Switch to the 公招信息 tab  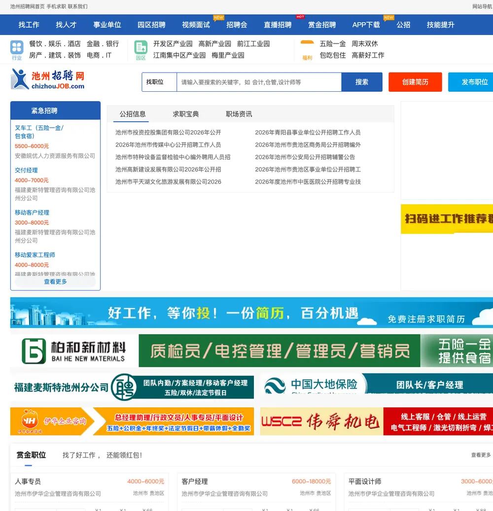pyautogui.click(x=132, y=114)
